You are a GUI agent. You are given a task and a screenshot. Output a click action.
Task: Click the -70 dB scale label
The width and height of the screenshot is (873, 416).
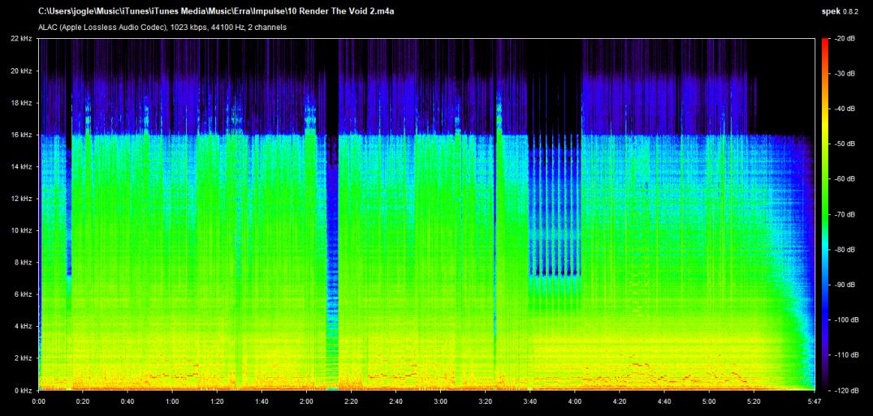click(846, 215)
